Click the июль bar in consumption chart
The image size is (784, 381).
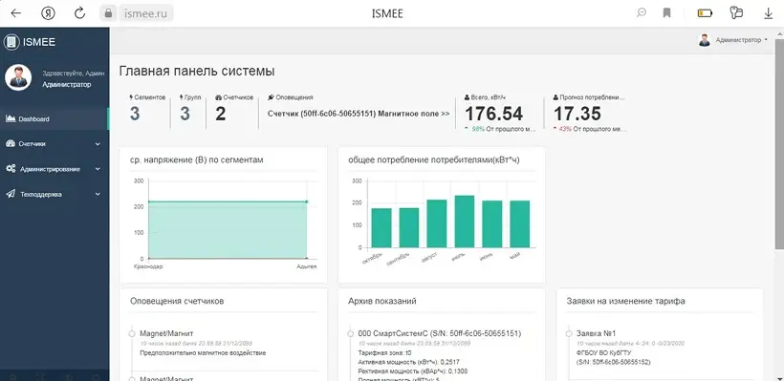pyautogui.click(x=464, y=222)
